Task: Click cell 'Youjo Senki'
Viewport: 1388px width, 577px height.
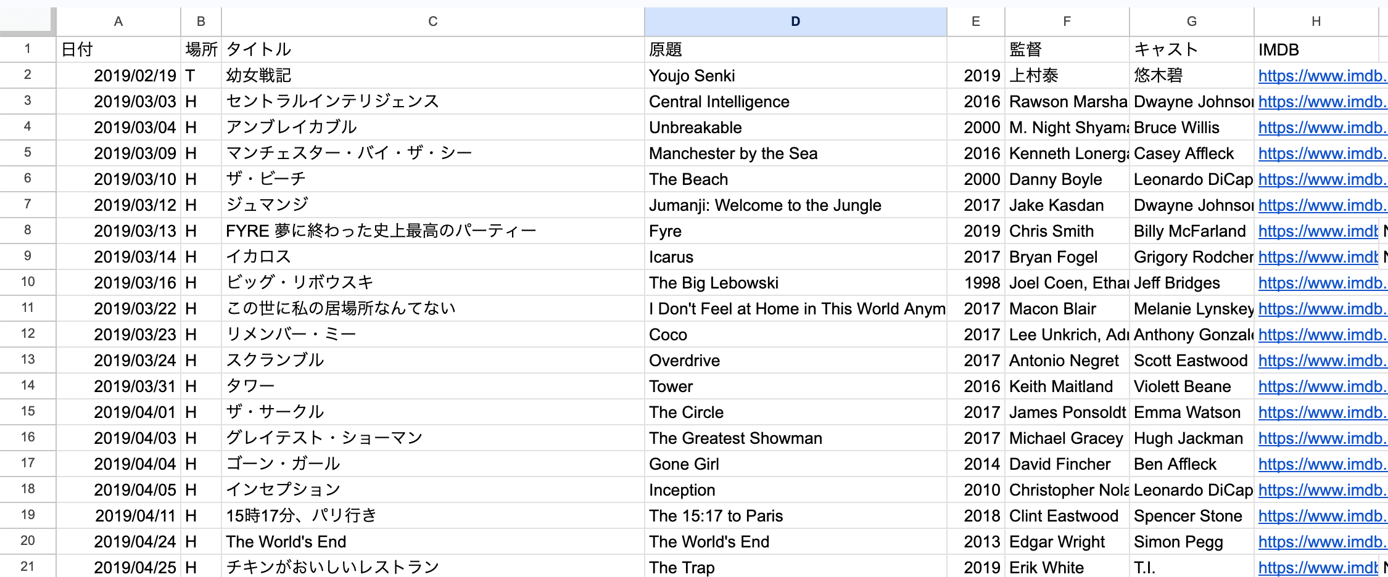Action: [795, 76]
